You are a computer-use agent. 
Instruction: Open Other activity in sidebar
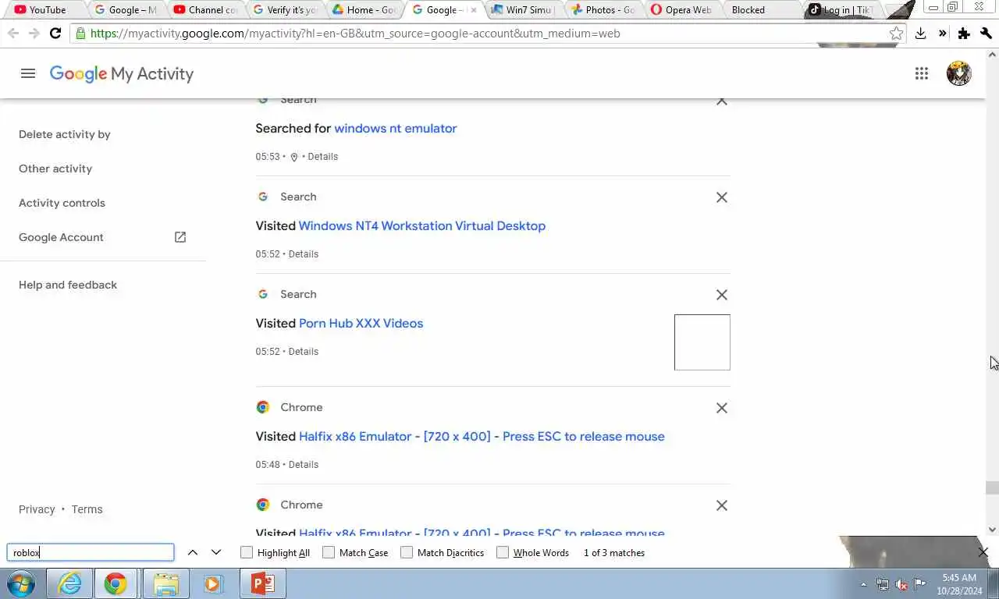(55, 168)
